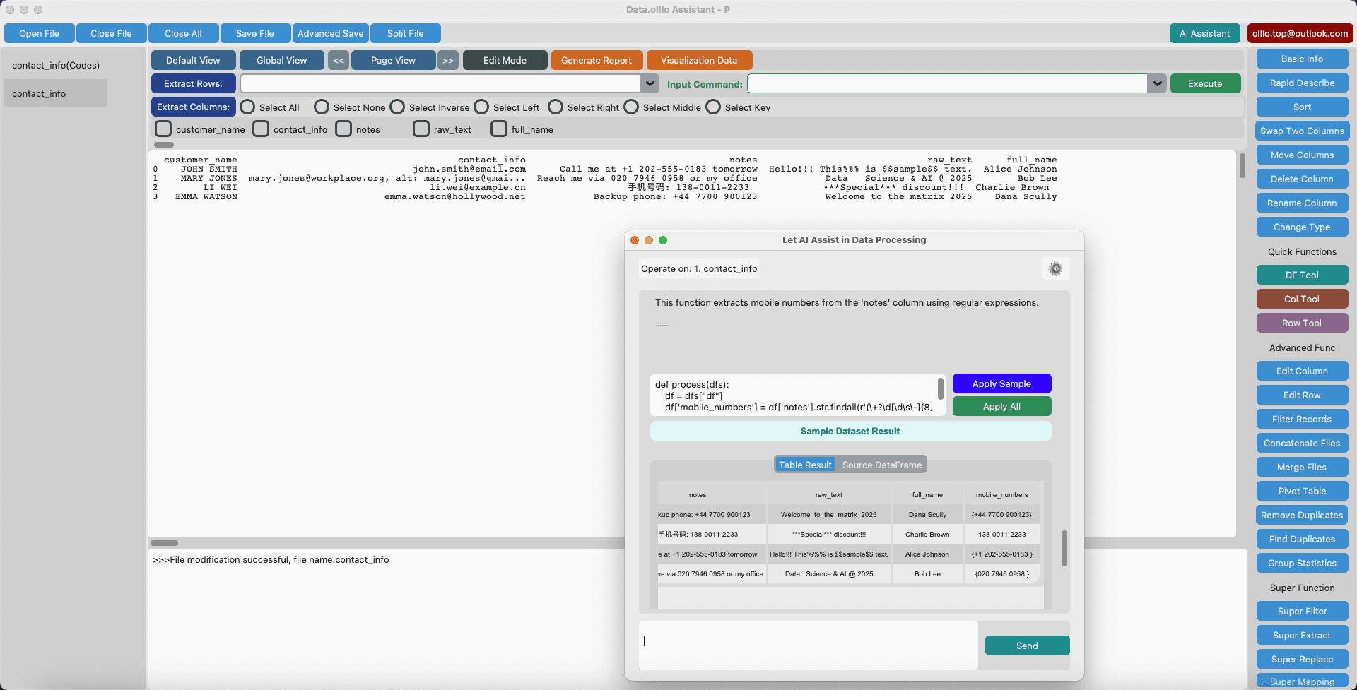
Task: Switch to the contact_info(Codes) tab
Action: click(55, 65)
